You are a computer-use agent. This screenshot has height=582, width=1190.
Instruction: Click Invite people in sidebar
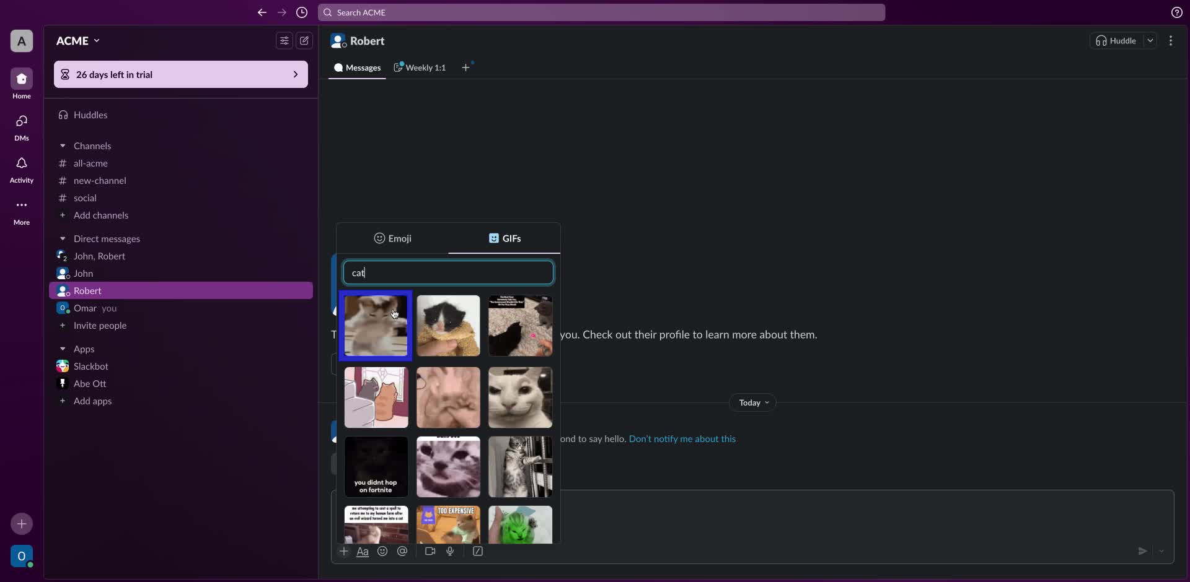click(x=99, y=326)
